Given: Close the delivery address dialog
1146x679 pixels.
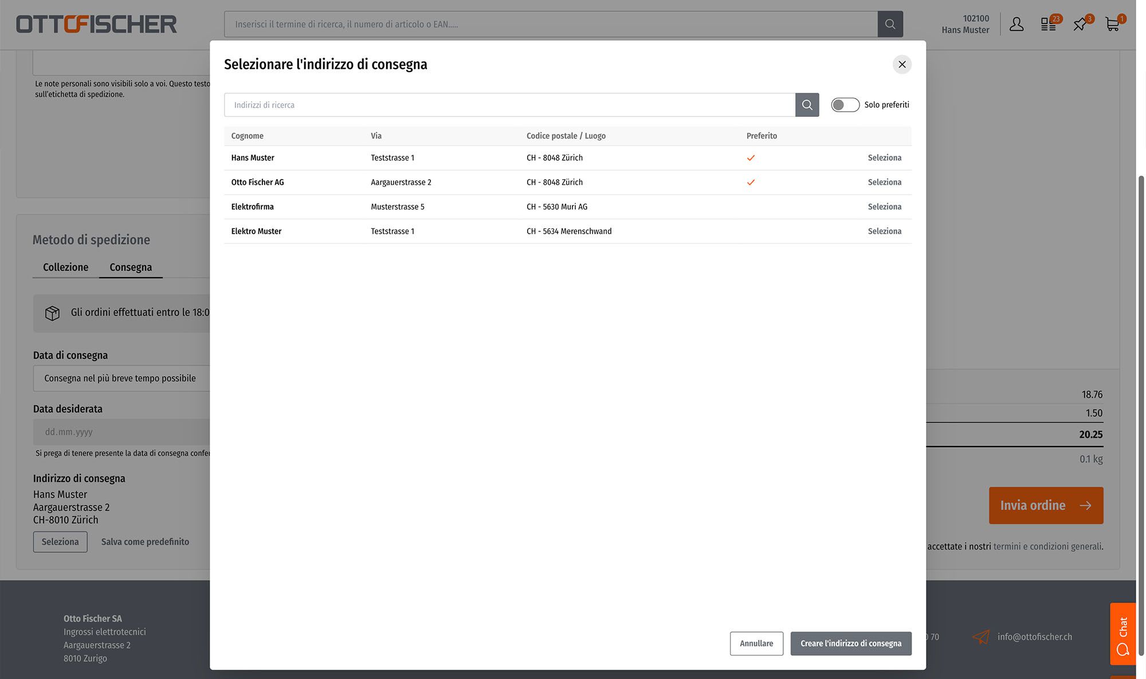Looking at the screenshot, I should [x=902, y=64].
